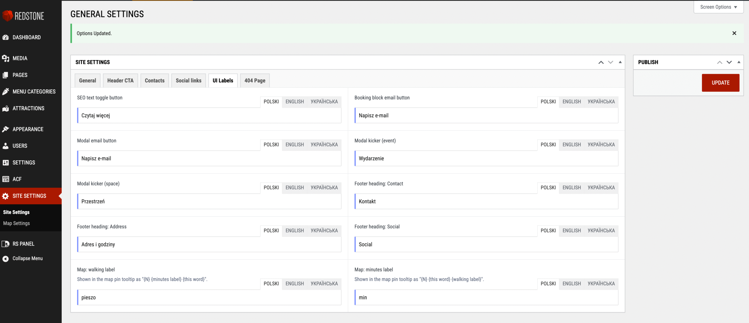Switch Footer heading: Address to English
This screenshot has width=749, height=323.
[x=295, y=231]
